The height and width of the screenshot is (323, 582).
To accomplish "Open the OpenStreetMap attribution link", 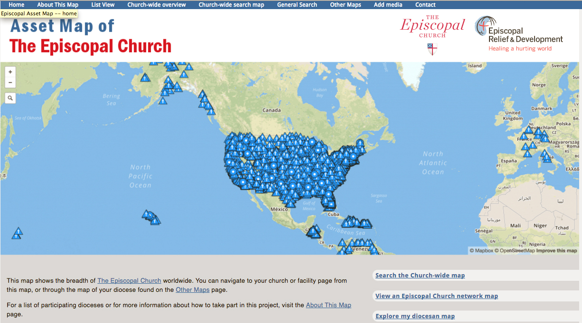I will tap(515, 251).
